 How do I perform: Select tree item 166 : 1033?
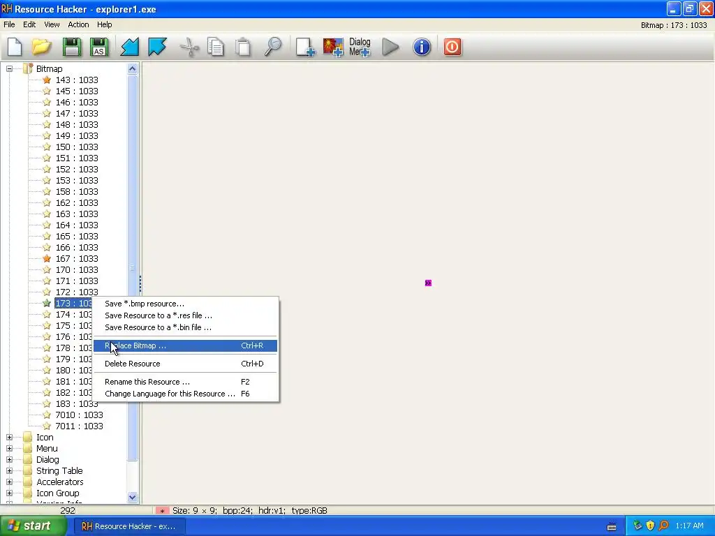[x=77, y=248]
